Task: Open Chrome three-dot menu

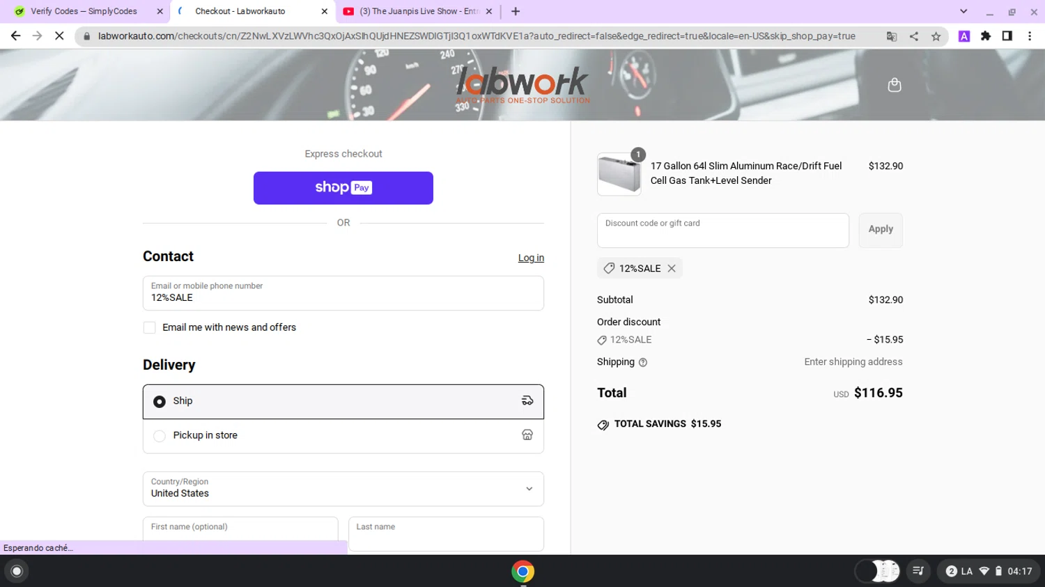Action: [x=1030, y=36]
